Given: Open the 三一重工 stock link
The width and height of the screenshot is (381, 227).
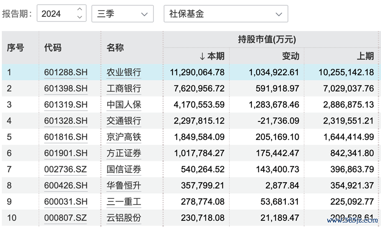Looking at the screenshot, I should click(123, 201).
